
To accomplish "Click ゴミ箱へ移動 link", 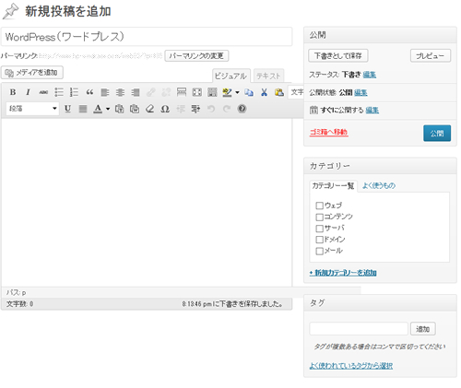I will click(329, 132).
